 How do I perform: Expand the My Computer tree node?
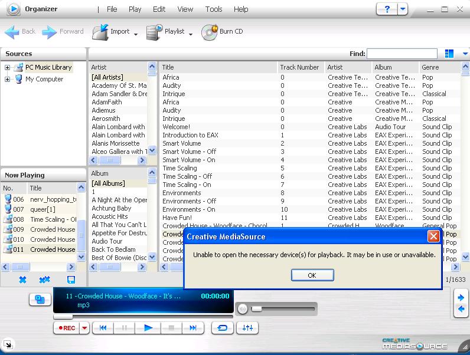point(8,79)
